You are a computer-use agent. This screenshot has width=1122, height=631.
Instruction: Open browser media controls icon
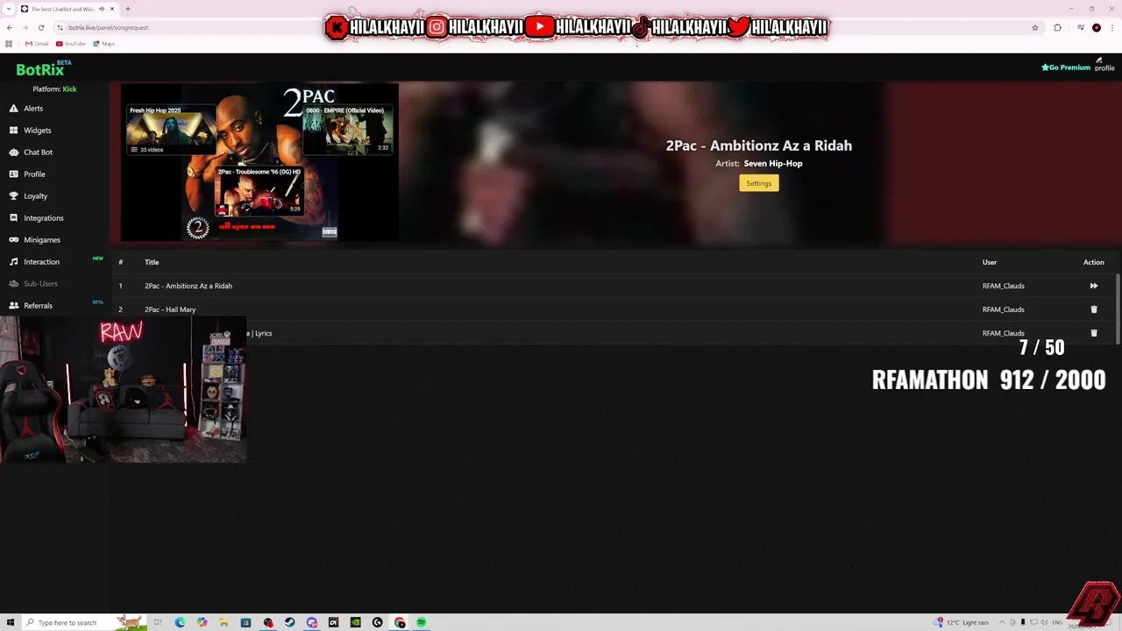click(1081, 27)
